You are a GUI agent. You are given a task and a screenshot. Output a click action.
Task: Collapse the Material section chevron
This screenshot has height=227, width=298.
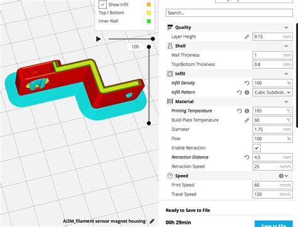[x=286, y=102]
